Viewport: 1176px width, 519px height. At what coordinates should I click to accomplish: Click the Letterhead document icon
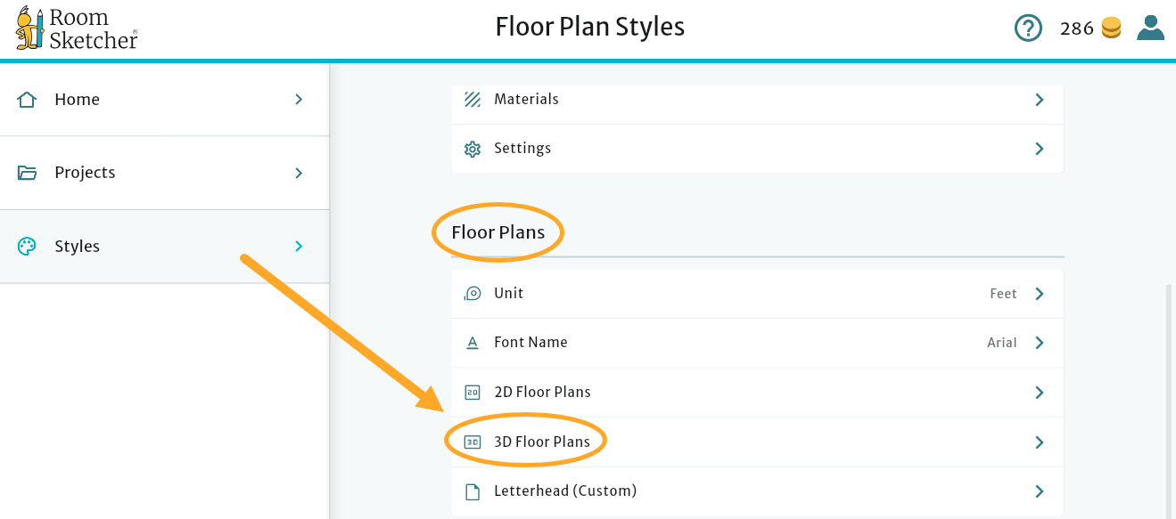click(x=472, y=491)
